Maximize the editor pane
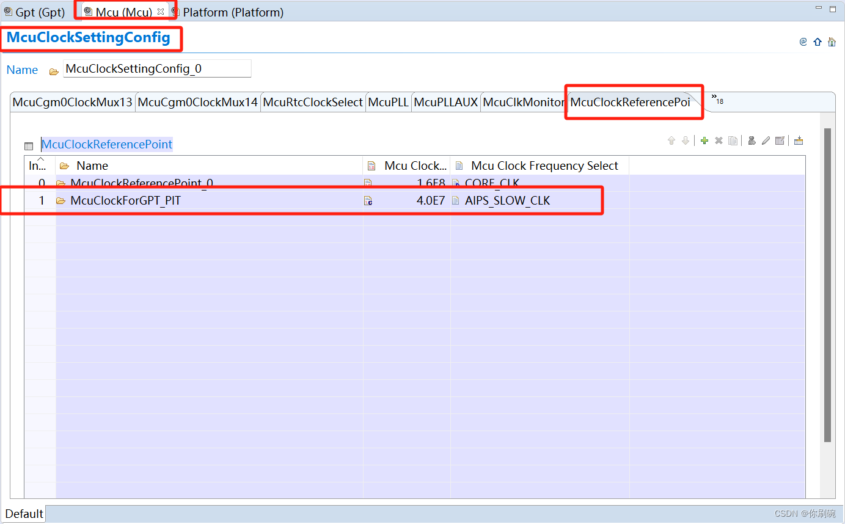Image resolution: width=845 pixels, height=524 pixels. pyautogui.click(x=833, y=9)
